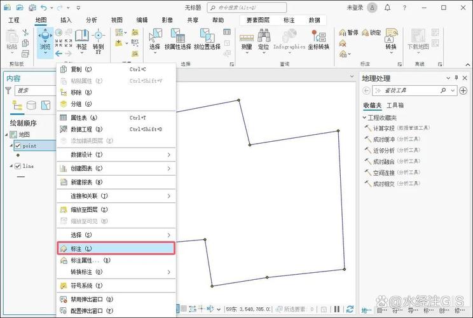Click the point layer symbol in Contents
Image resolution: width=473 pixels, height=318 pixels.
tap(18, 155)
